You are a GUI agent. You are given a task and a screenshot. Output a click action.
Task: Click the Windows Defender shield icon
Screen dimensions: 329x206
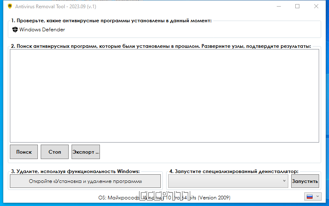[15, 30]
